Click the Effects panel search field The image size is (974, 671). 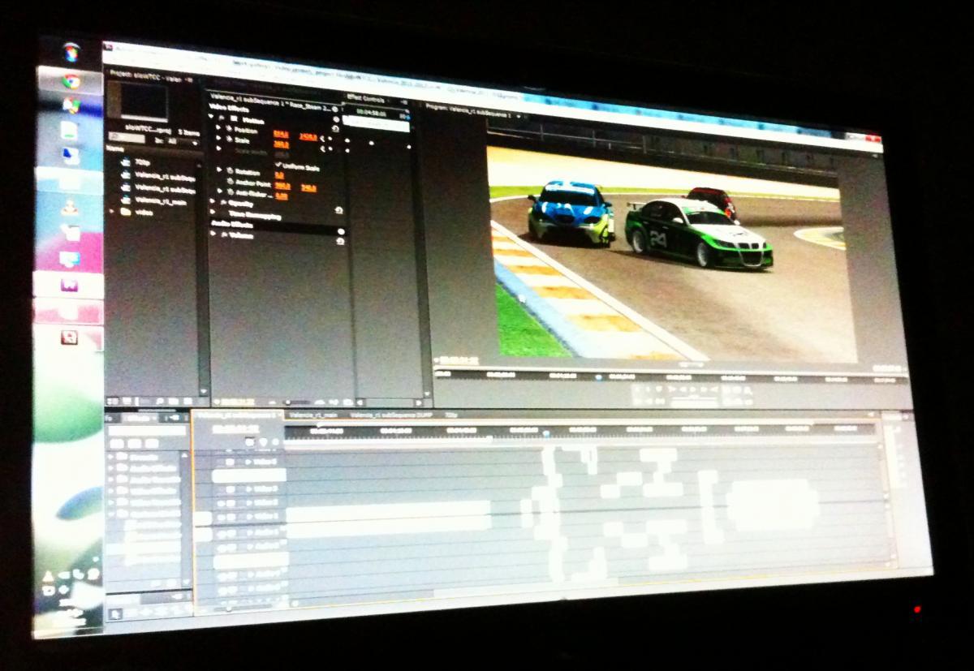point(148,432)
